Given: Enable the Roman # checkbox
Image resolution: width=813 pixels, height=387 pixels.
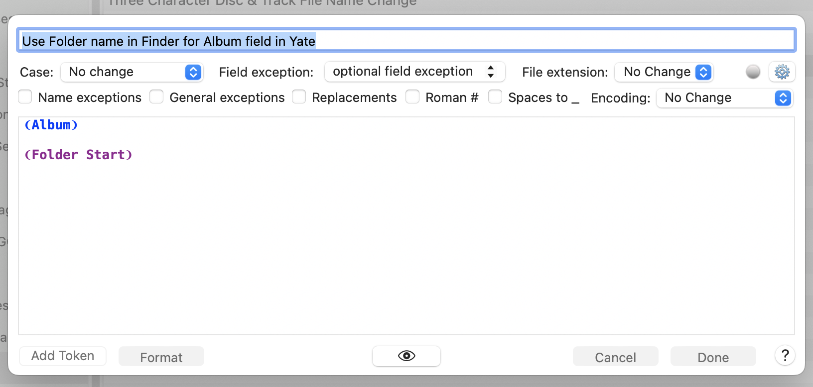Looking at the screenshot, I should click(x=413, y=97).
